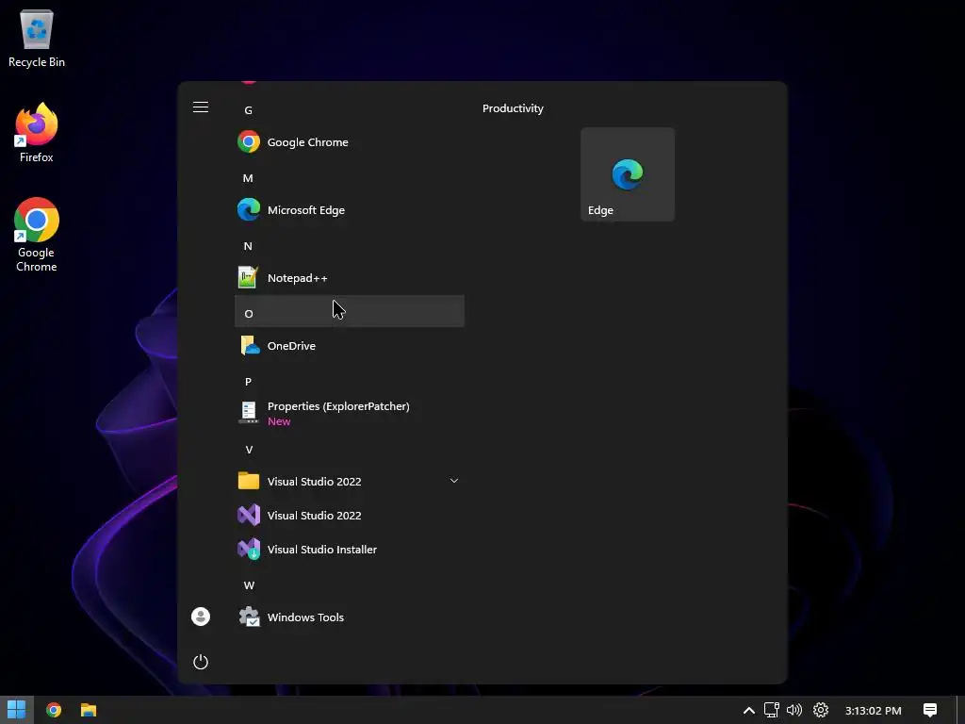965x724 pixels.
Task: Select the letter V section header
Action: pos(350,450)
